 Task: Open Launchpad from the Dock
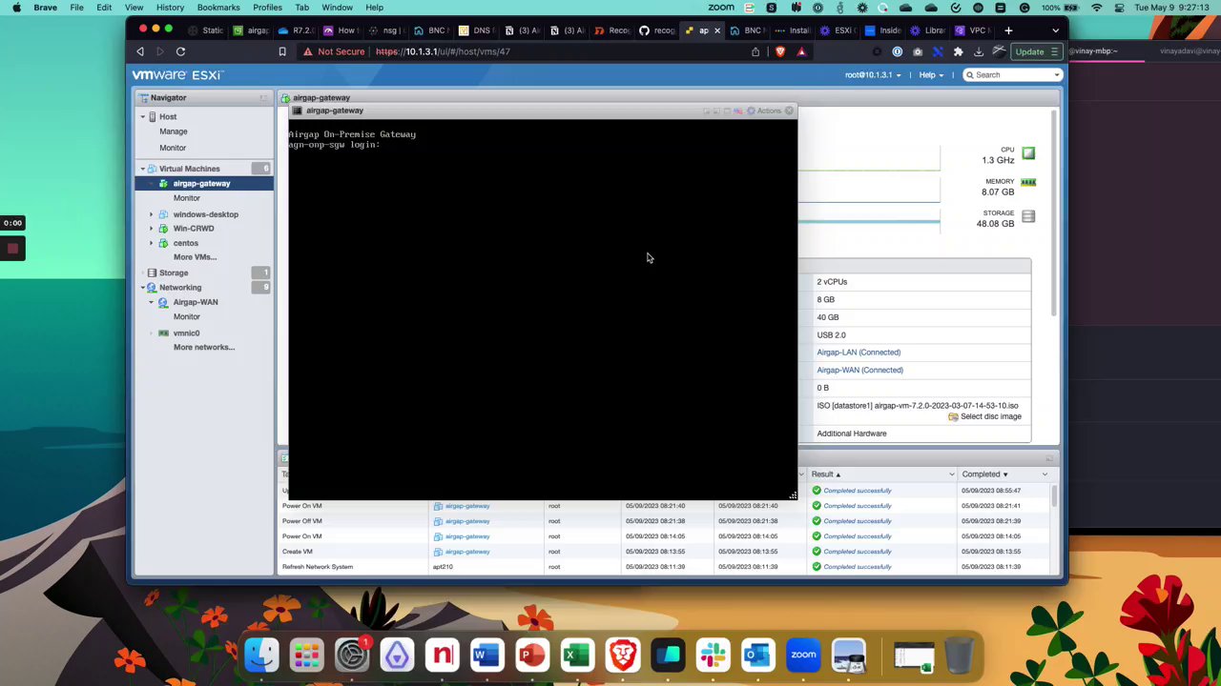pyautogui.click(x=306, y=655)
